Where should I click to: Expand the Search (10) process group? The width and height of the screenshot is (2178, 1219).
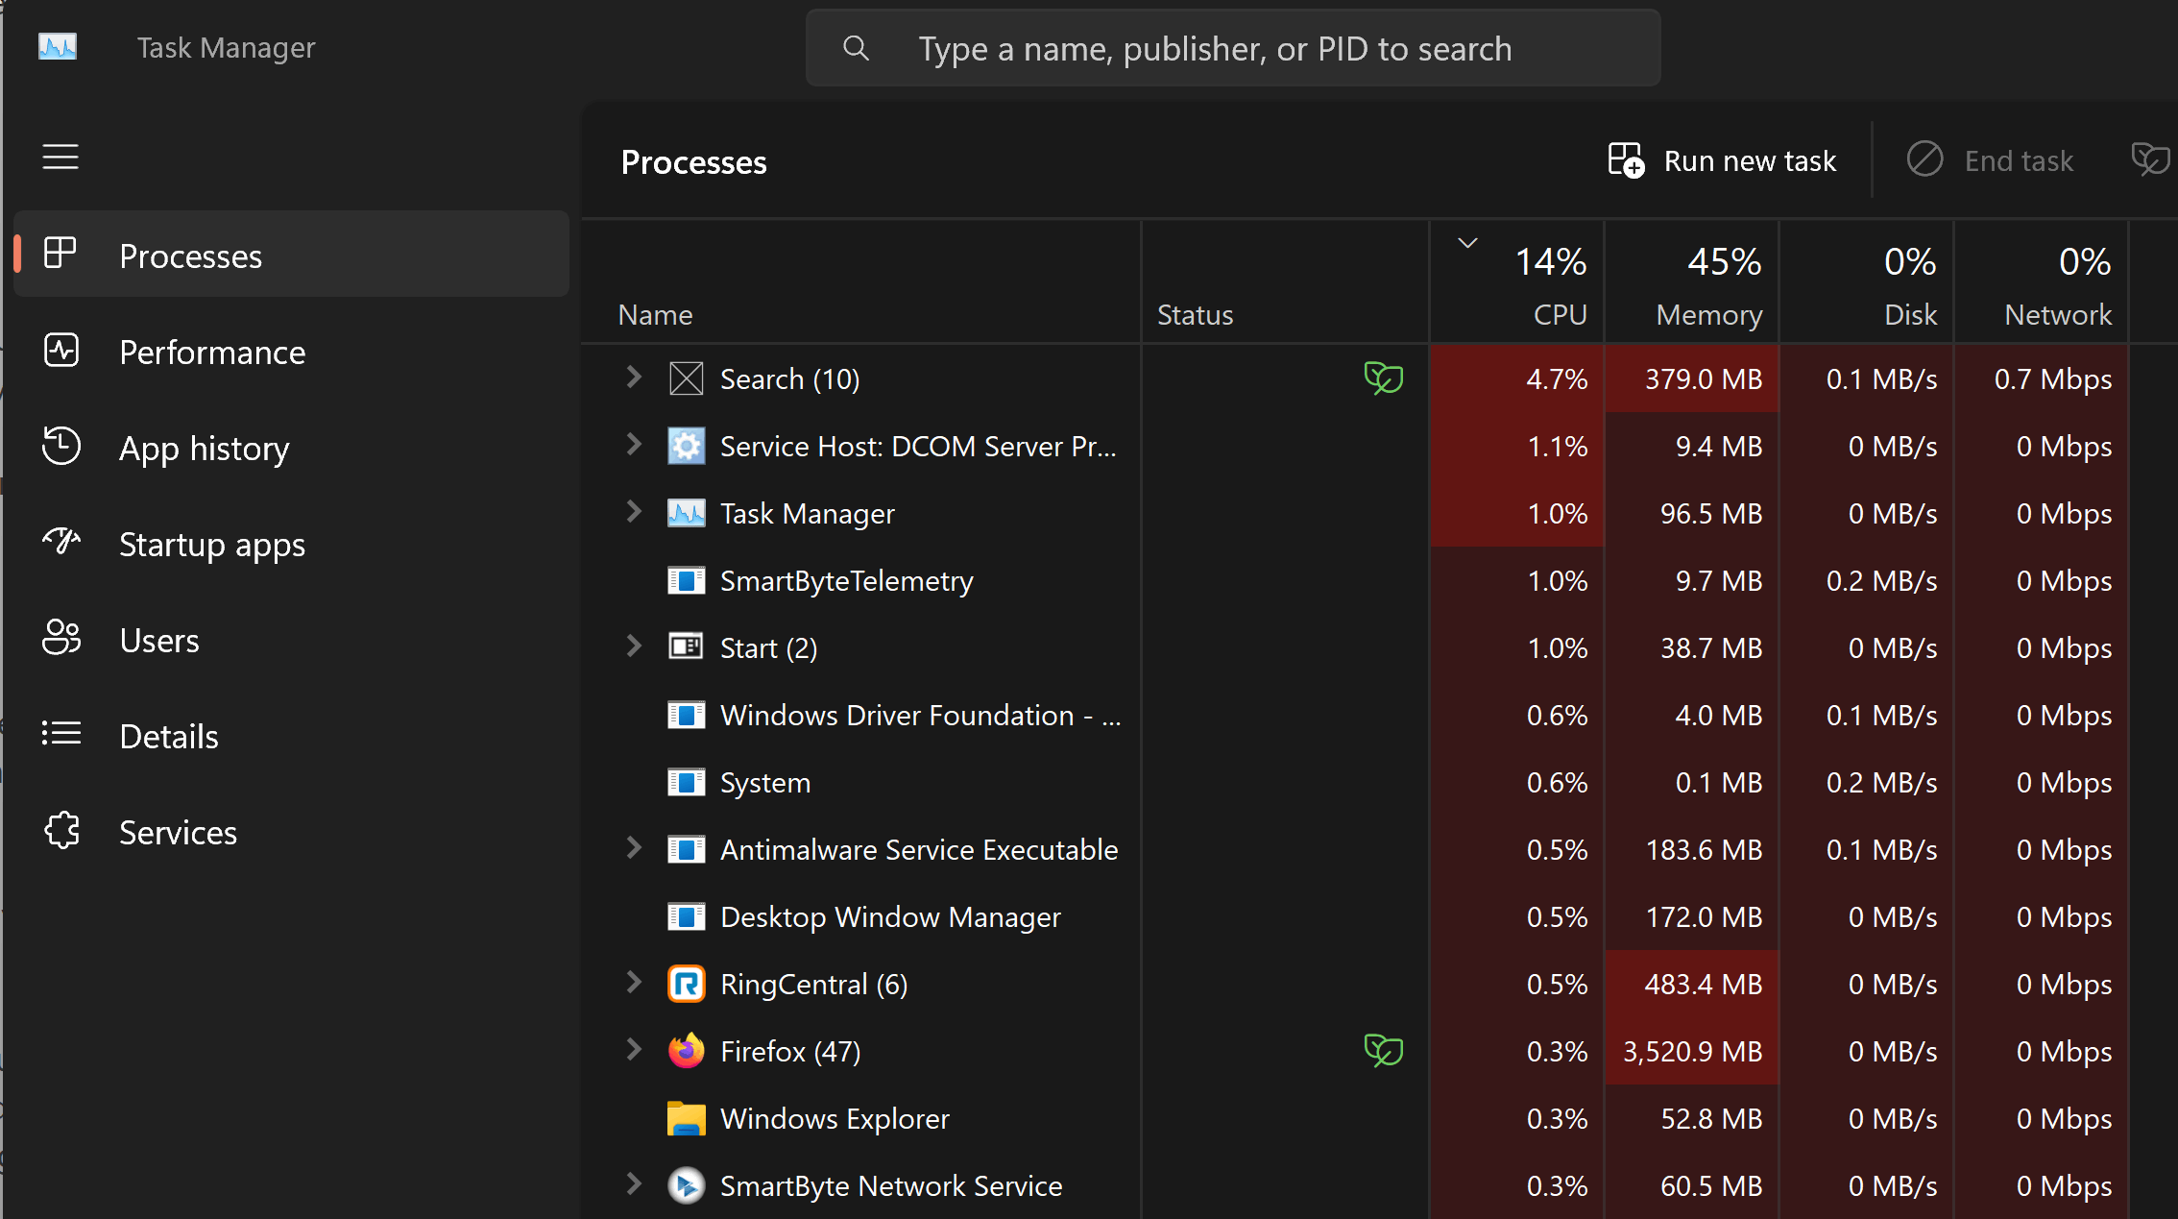coord(634,378)
